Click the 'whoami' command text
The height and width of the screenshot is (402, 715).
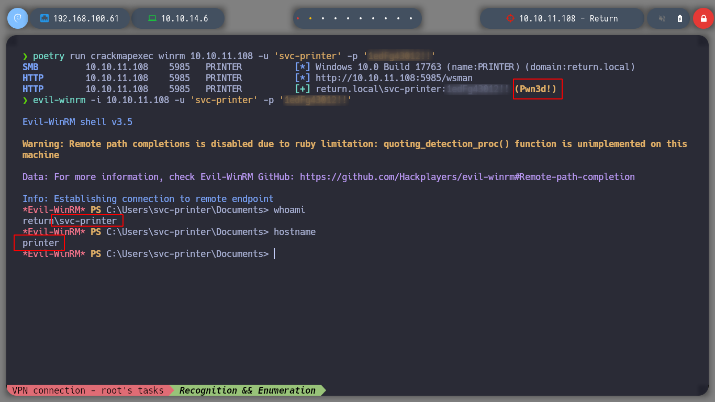coord(289,210)
